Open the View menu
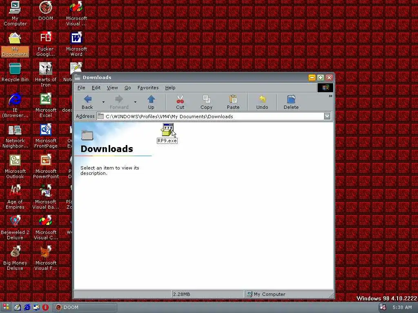418x313 pixels. point(112,88)
